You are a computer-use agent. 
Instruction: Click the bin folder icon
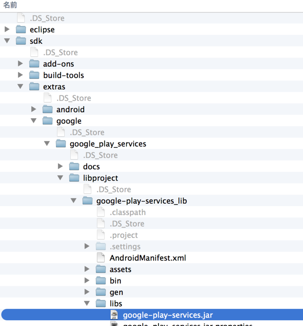pos(101,281)
